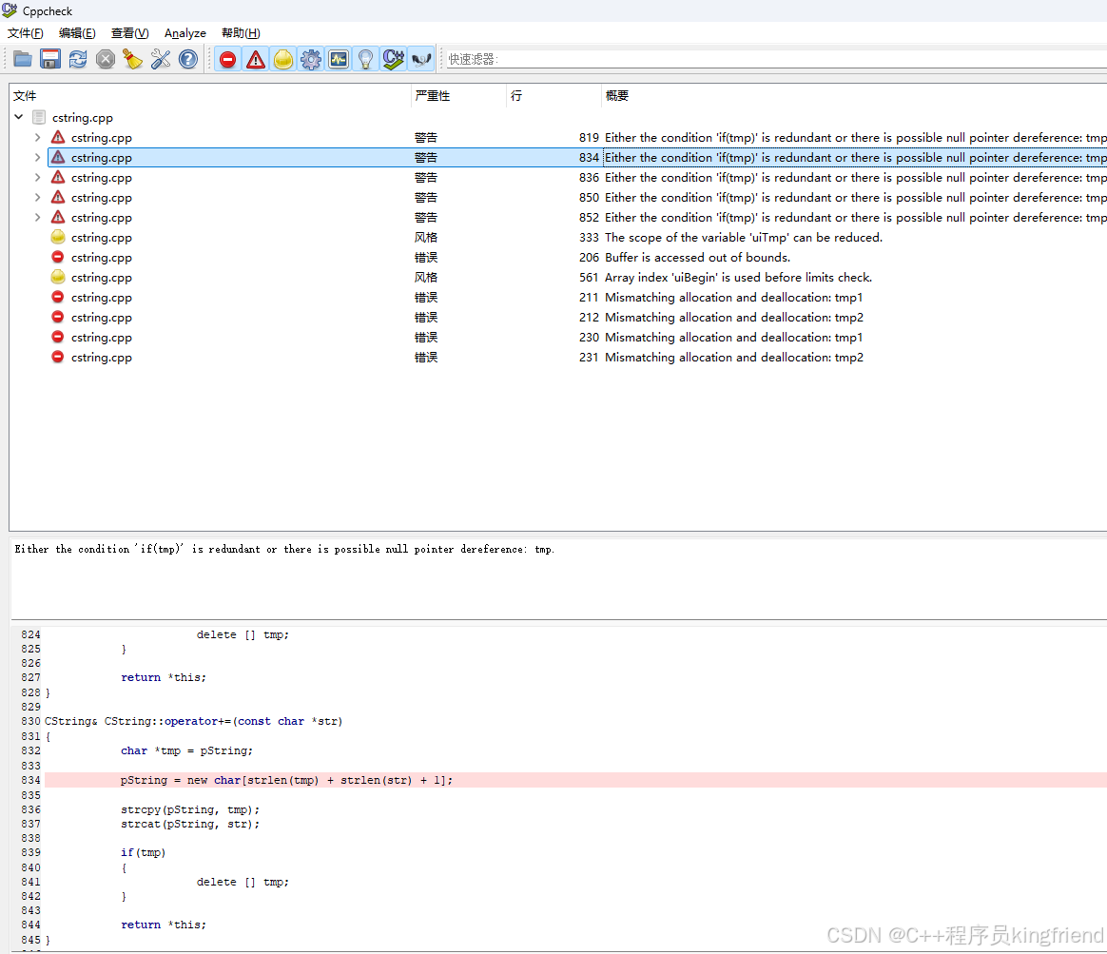1107x954 pixels.
Task: Toggle the show warnings red triangle filter
Action: click(x=256, y=59)
